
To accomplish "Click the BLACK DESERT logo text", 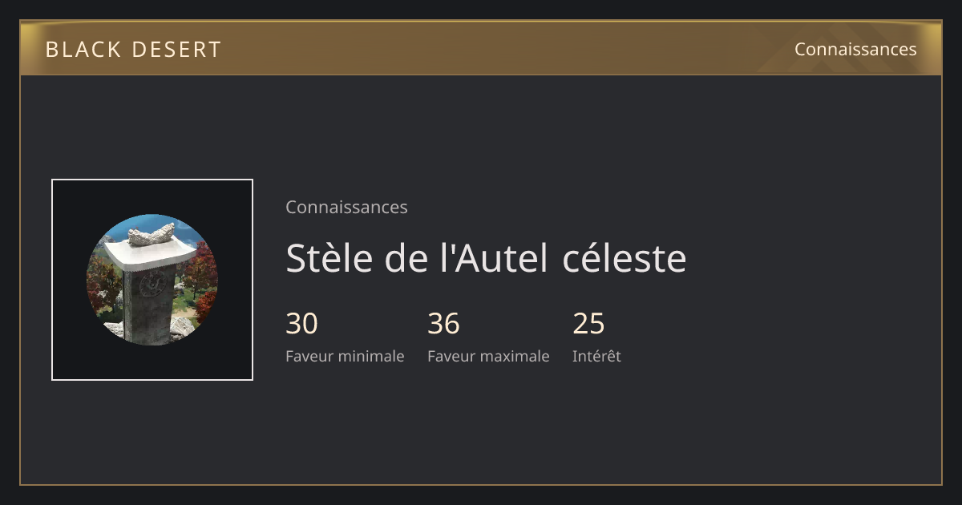I will point(133,50).
